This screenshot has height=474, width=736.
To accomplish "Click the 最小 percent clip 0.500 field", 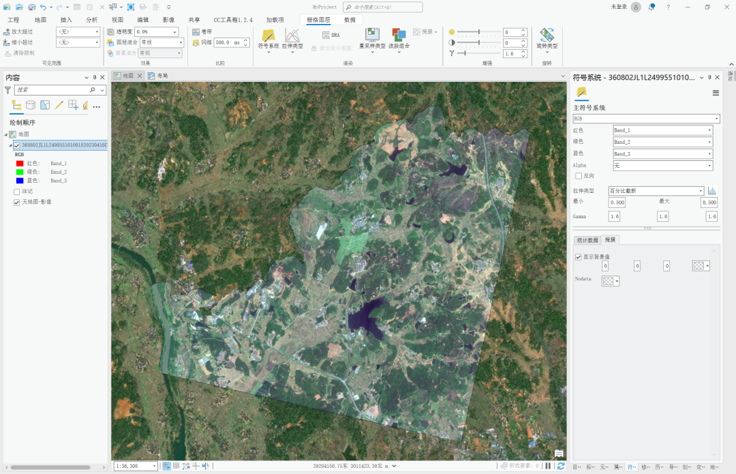I will tap(617, 203).
